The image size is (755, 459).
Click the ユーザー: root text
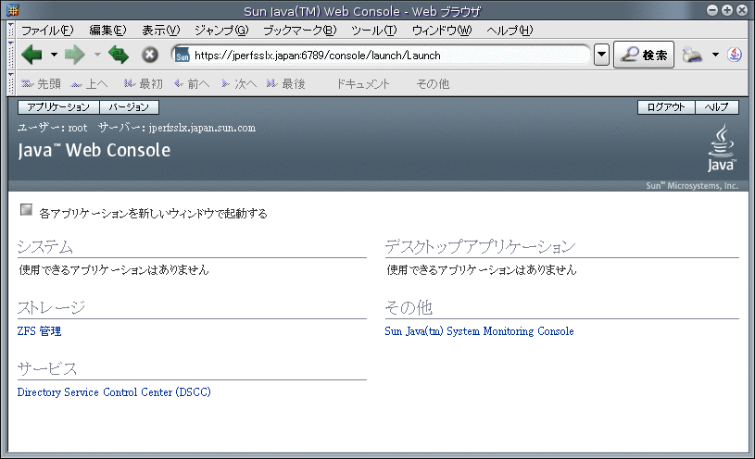click(x=53, y=128)
